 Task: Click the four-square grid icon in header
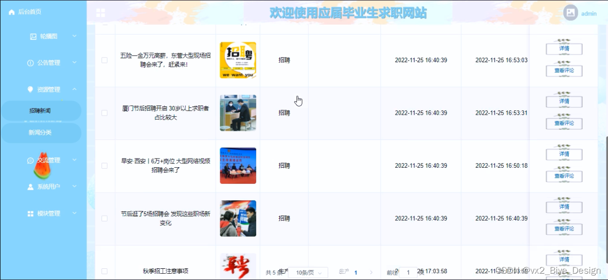pyautogui.click(x=101, y=13)
